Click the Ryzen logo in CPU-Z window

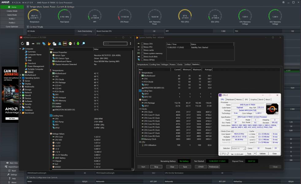(x=272, y=109)
